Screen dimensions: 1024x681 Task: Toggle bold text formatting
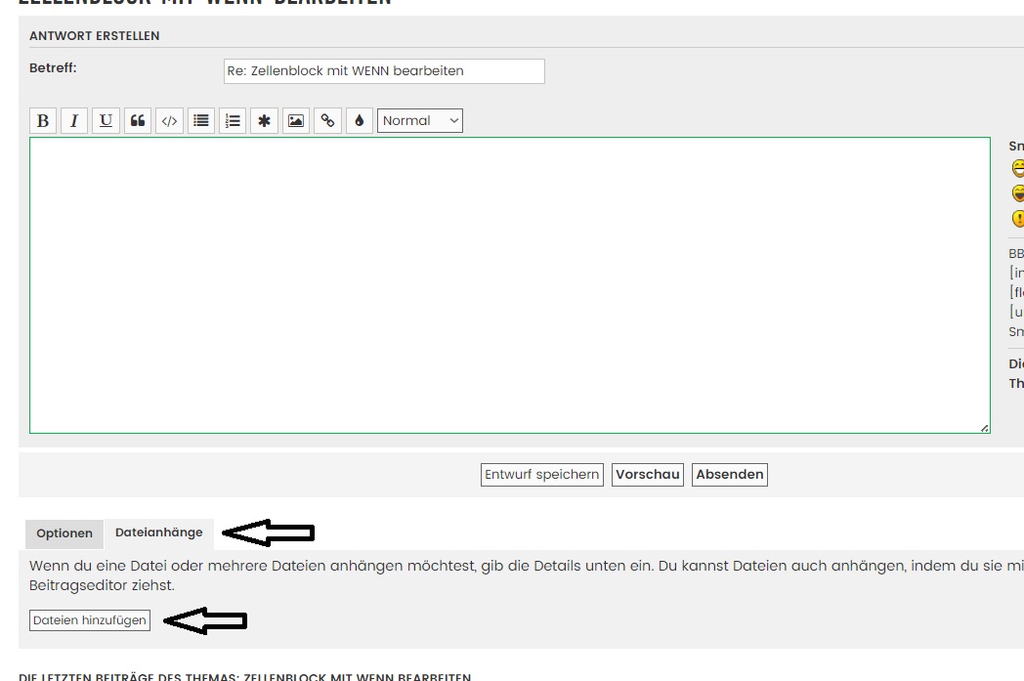pyautogui.click(x=43, y=121)
